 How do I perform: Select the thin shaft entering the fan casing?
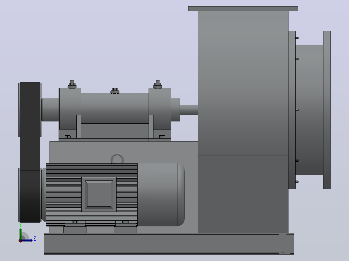tap(189, 110)
